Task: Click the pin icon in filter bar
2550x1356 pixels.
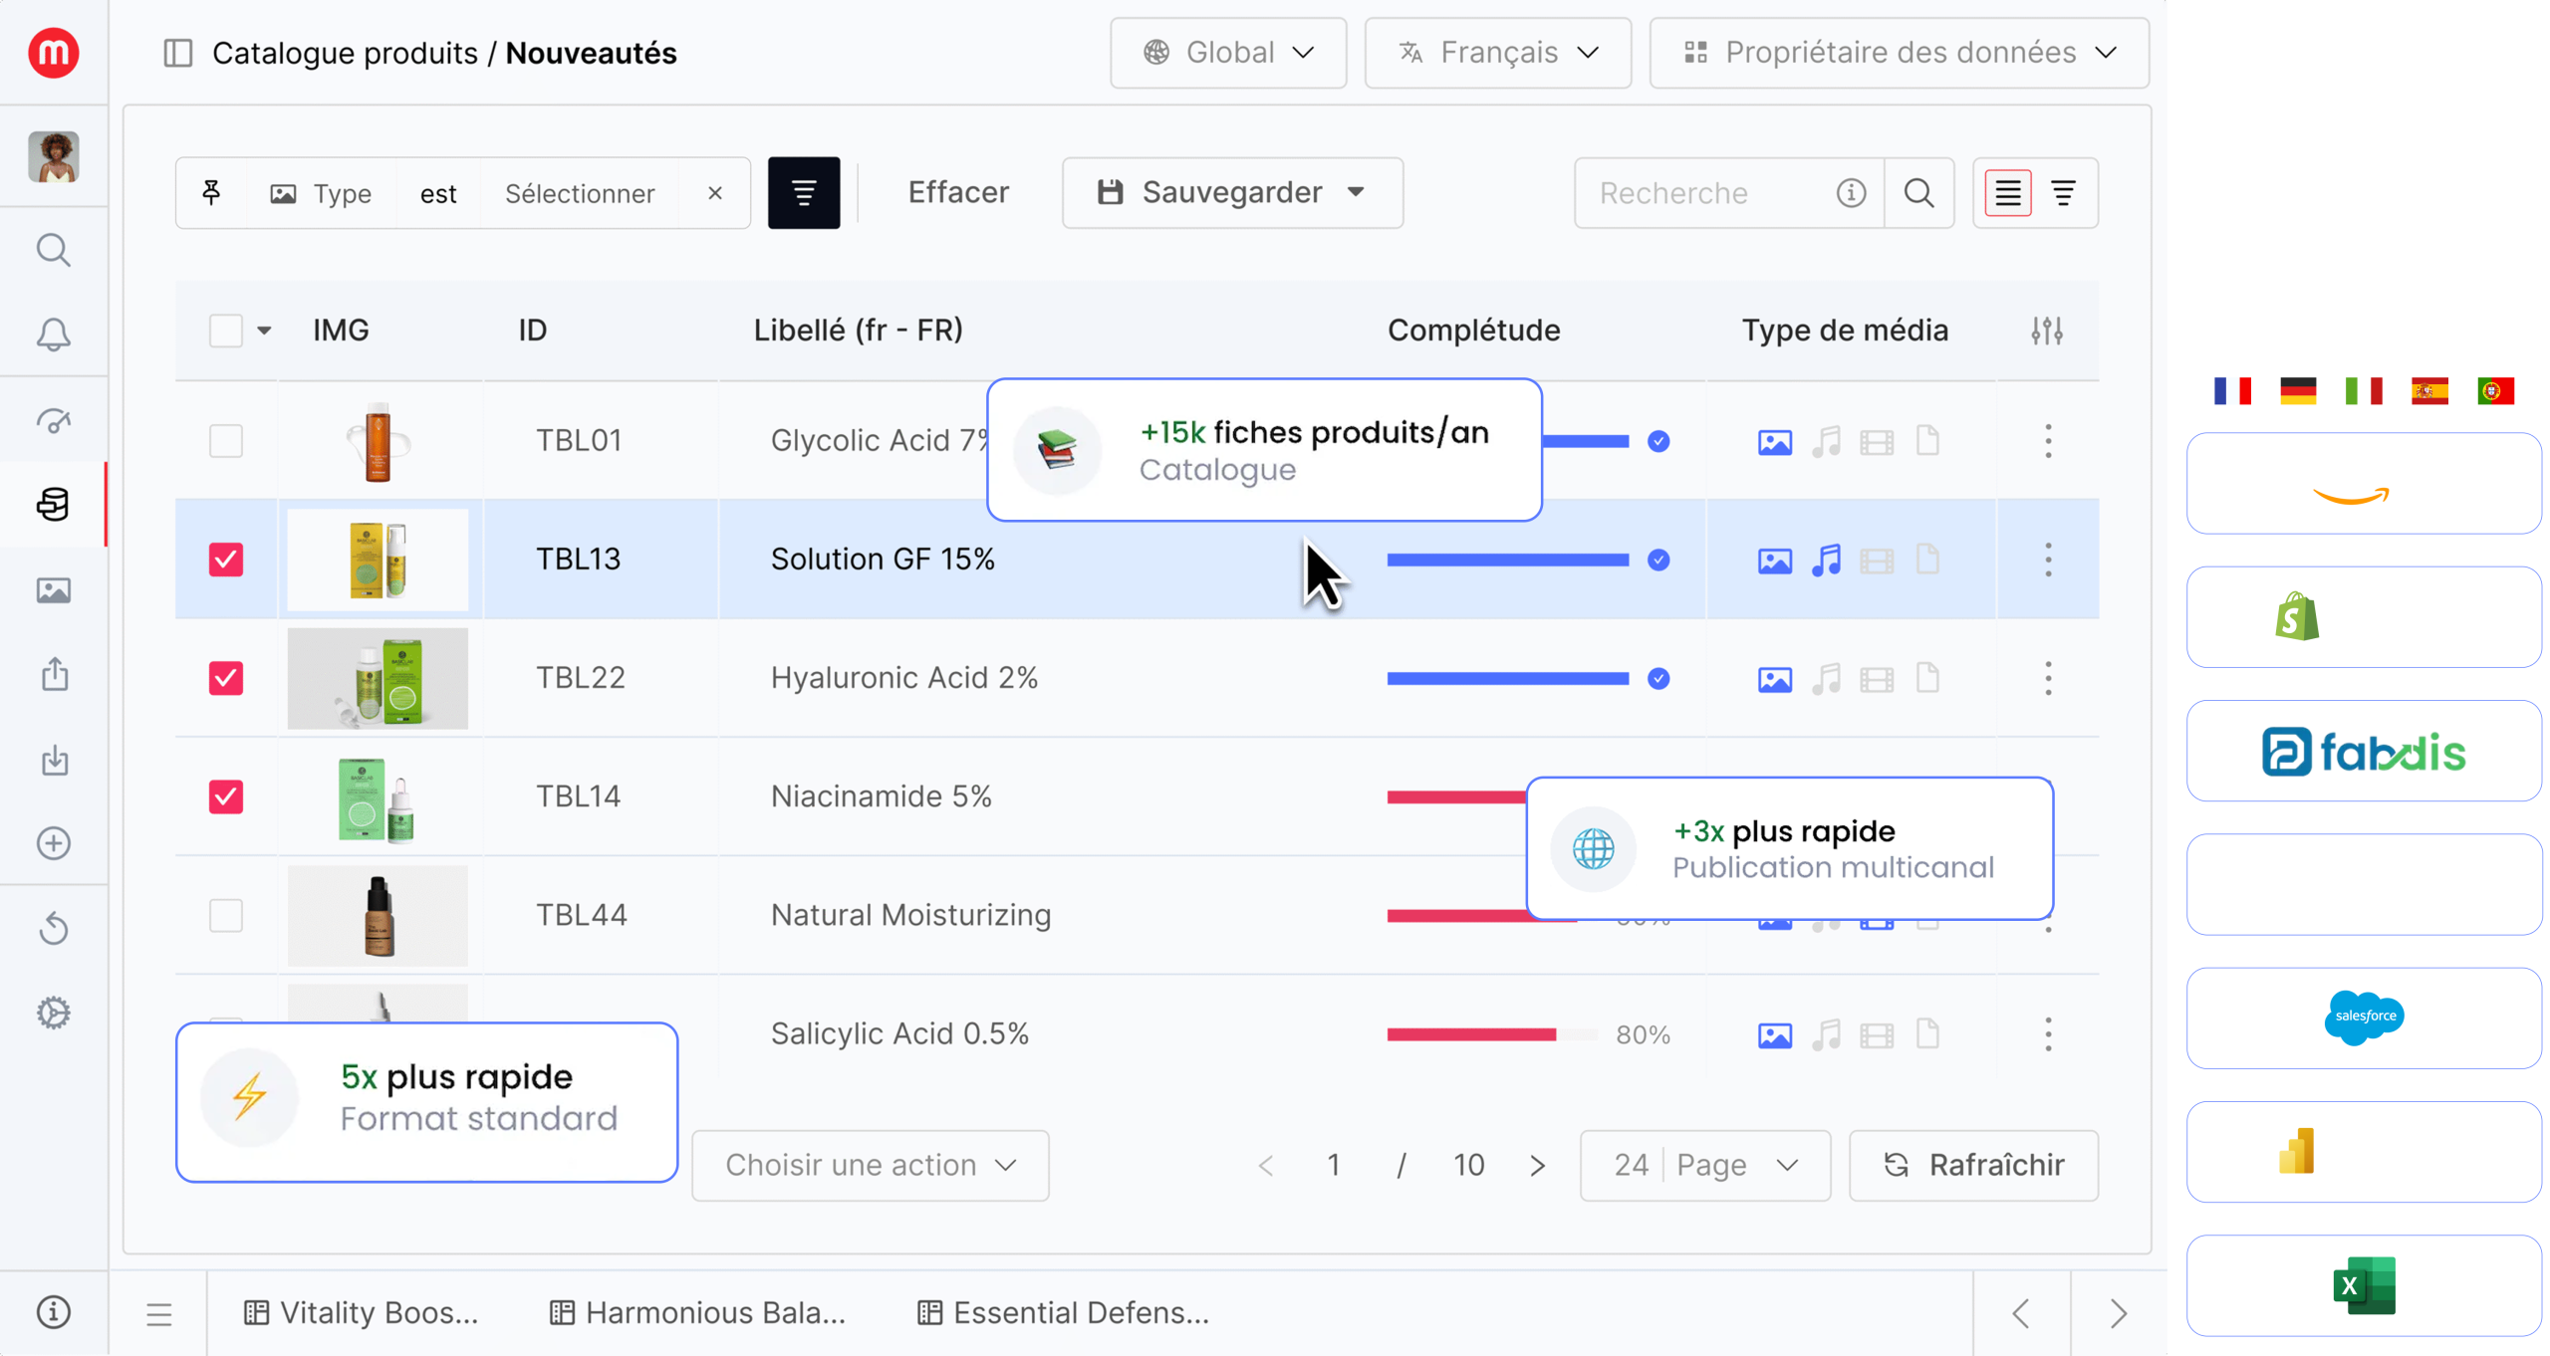Action: (211, 193)
